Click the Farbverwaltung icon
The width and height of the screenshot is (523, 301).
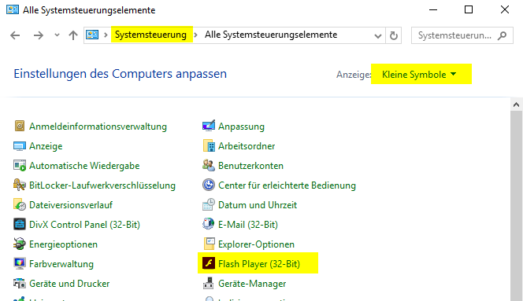click(x=20, y=264)
